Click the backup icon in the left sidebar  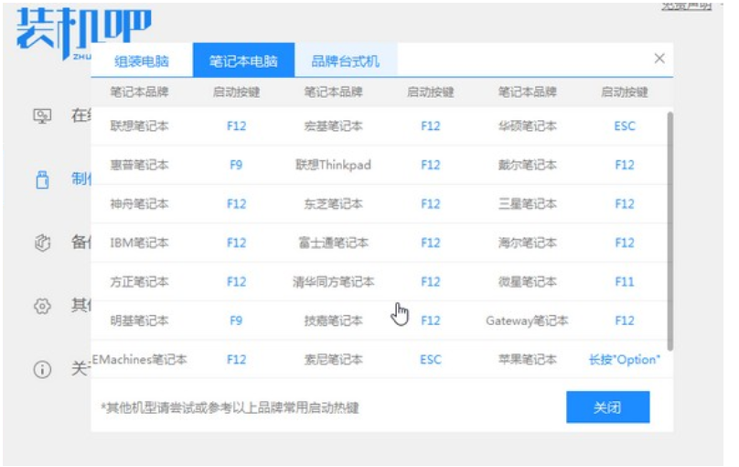pyautogui.click(x=42, y=243)
